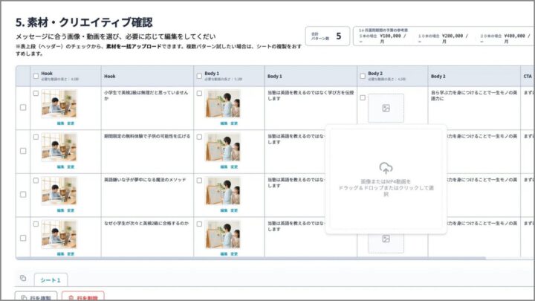Click the Hook text 期間限定の無料体験で子供の可能性を広げる
The width and height of the screenshot is (535, 301).
coord(147,136)
